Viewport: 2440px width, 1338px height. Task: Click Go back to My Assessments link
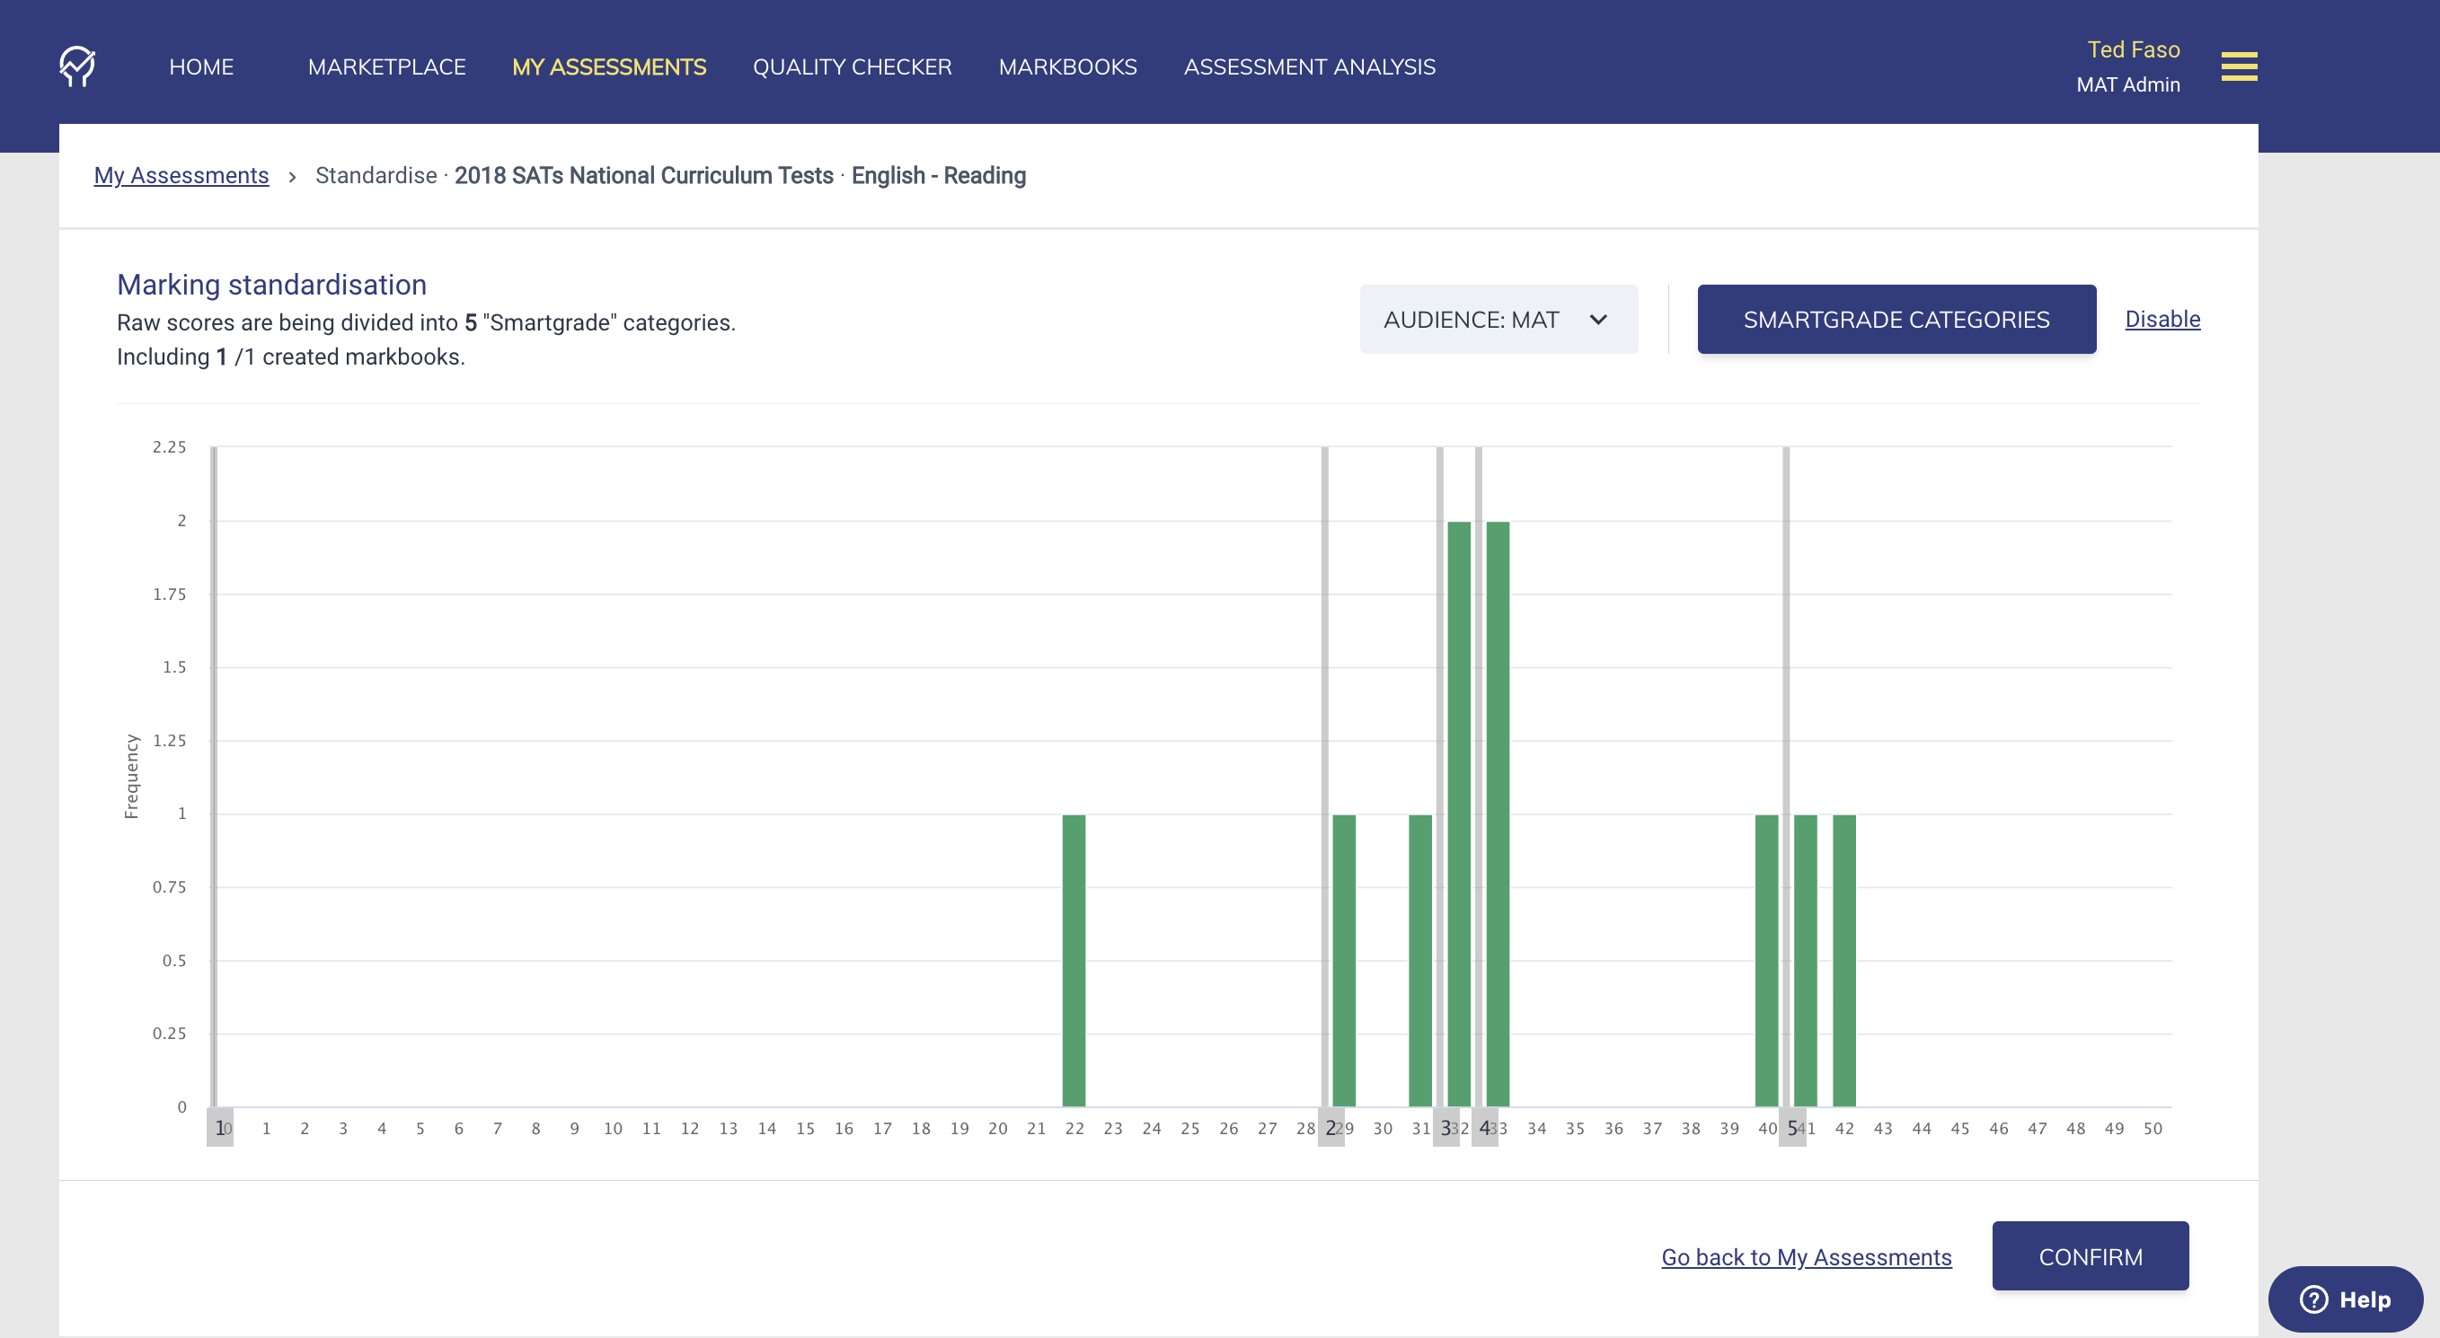[x=1806, y=1256]
